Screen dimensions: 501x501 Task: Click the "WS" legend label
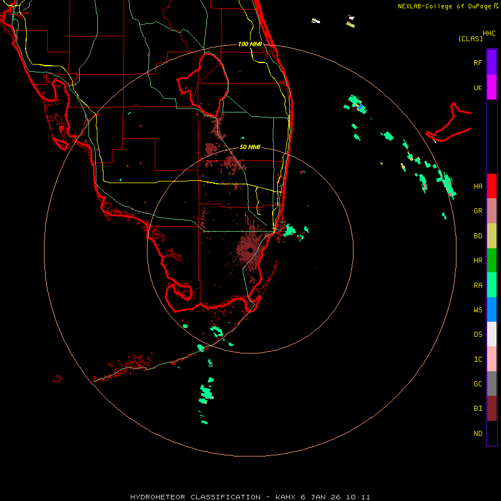[x=478, y=310]
